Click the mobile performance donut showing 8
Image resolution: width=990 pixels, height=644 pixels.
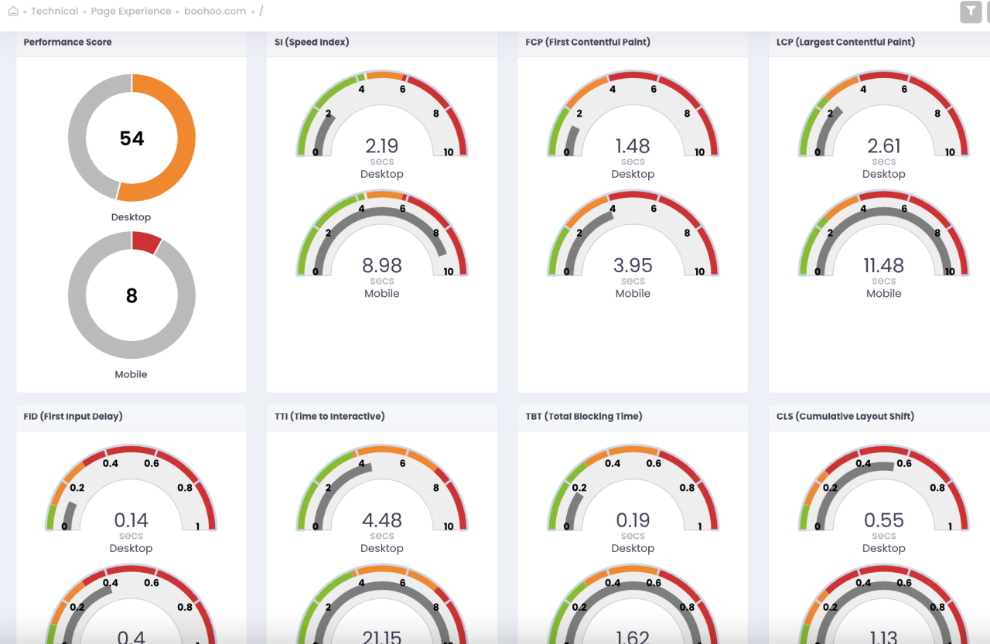pyautogui.click(x=131, y=295)
